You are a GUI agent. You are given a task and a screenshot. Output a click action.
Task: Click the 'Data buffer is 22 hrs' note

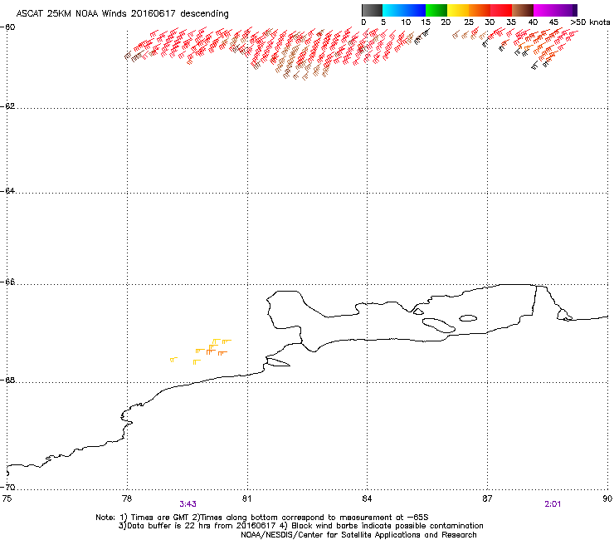point(300,526)
